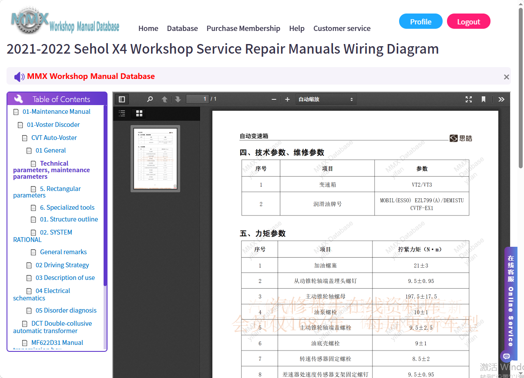Click document icon beside 03 Description of use

(29, 278)
